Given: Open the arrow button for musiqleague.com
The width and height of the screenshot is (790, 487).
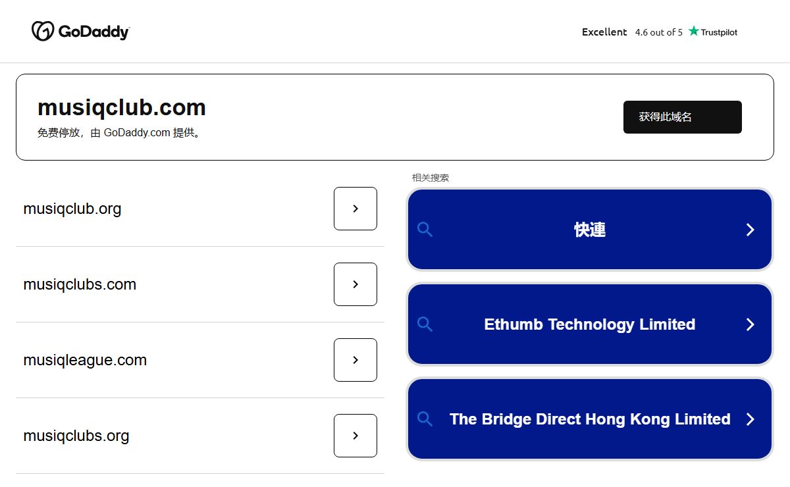Looking at the screenshot, I should [355, 360].
